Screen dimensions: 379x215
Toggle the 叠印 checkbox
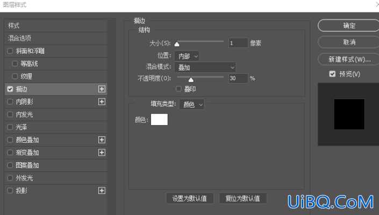click(x=178, y=89)
